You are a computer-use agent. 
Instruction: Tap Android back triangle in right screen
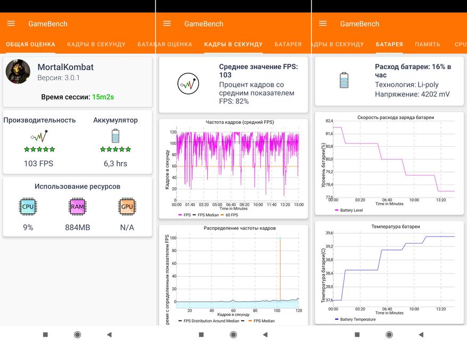click(x=421, y=335)
